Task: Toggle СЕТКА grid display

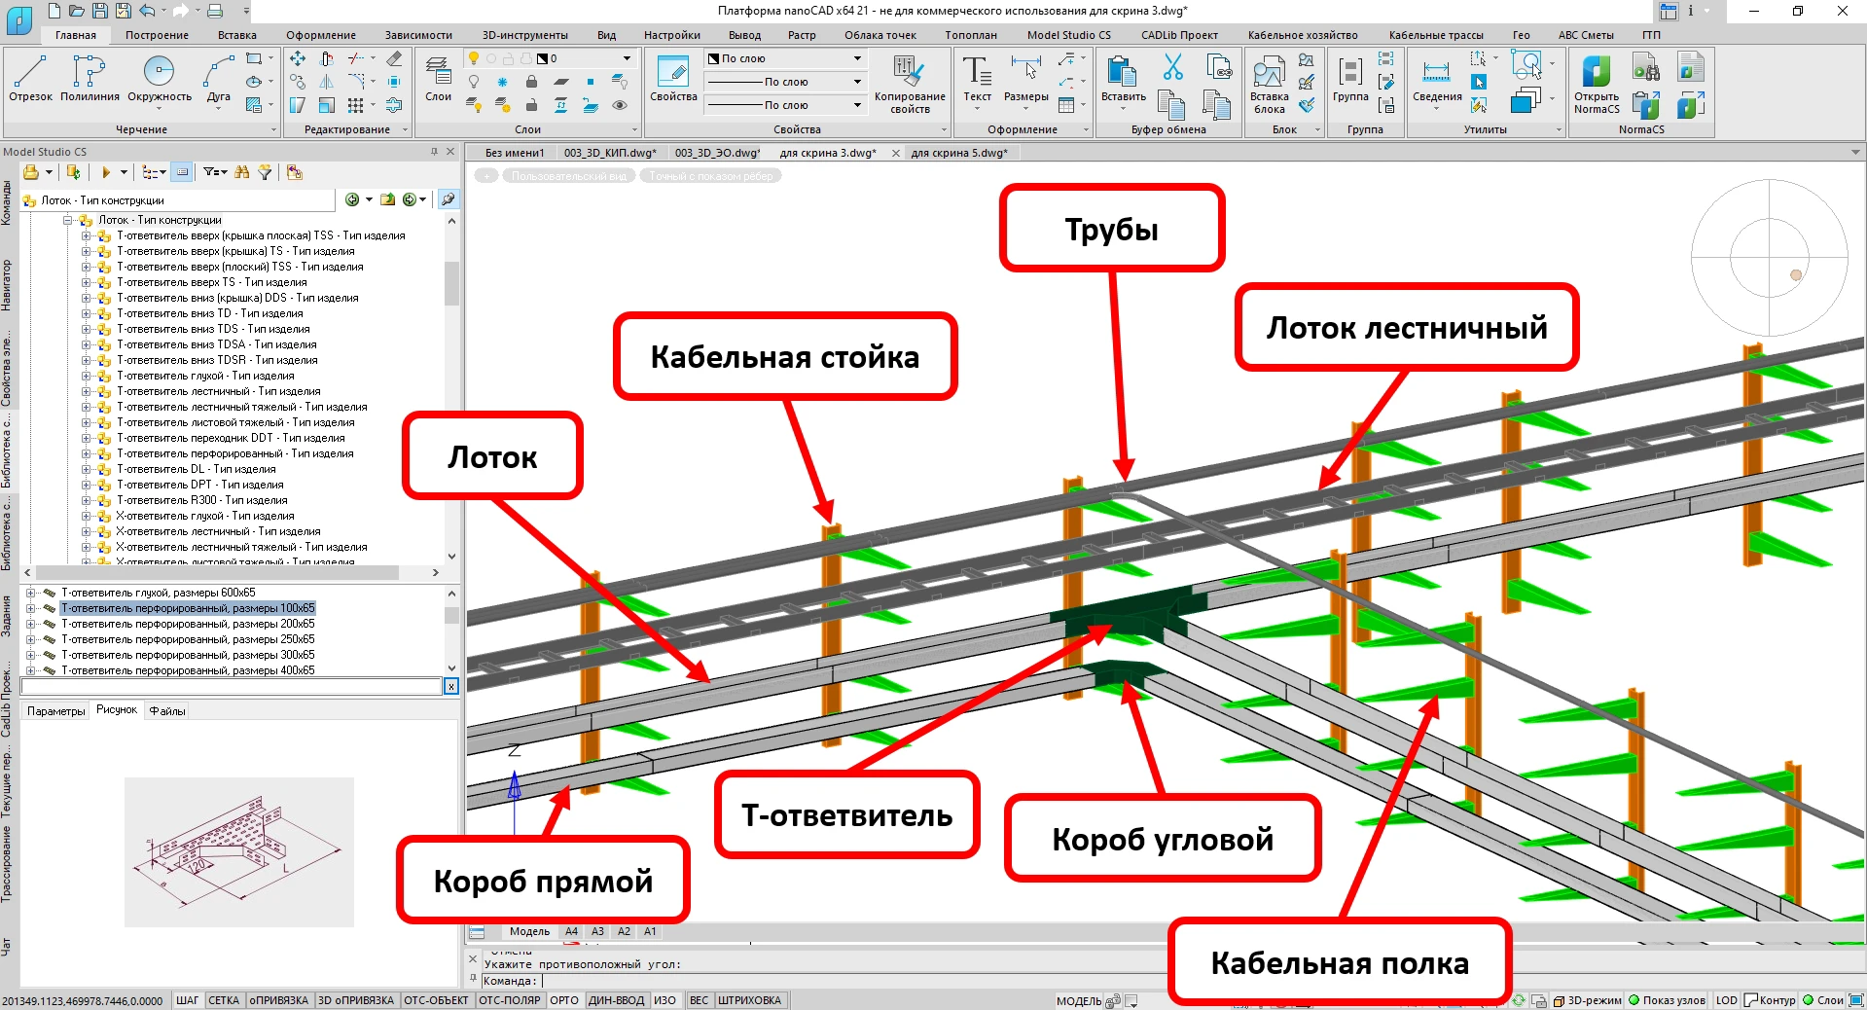Action: (x=224, y=1000)
